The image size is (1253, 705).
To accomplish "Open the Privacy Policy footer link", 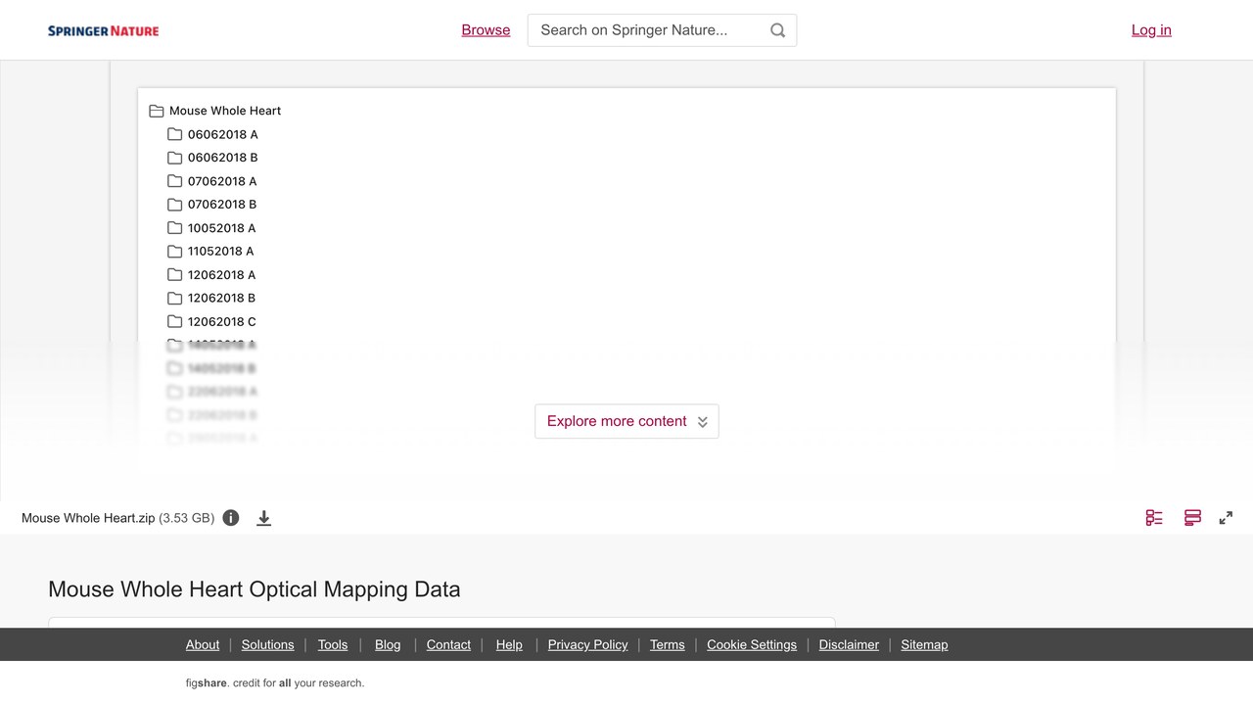I will point(587,644).
